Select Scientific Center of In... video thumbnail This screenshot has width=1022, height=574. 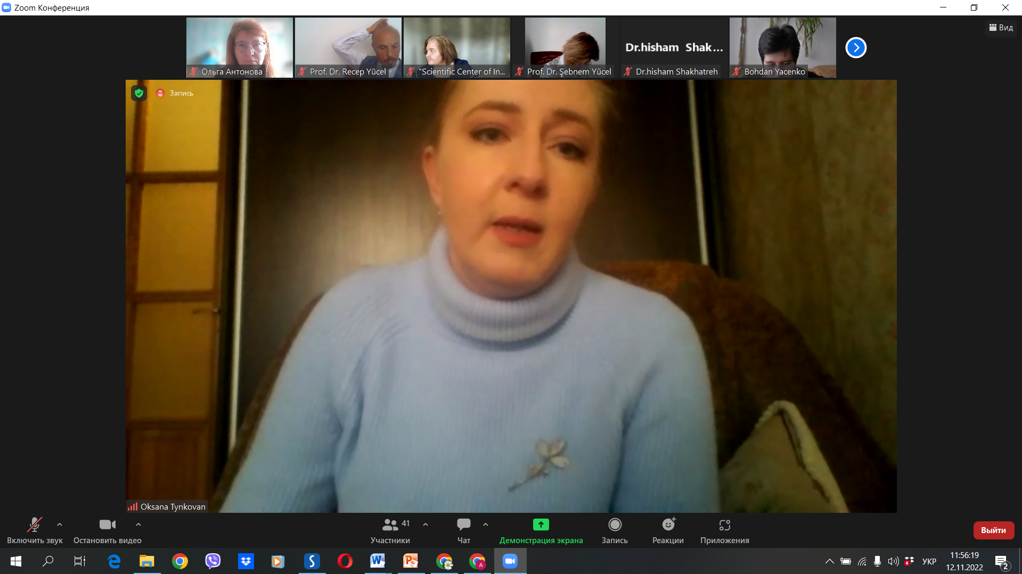point(457,47)
